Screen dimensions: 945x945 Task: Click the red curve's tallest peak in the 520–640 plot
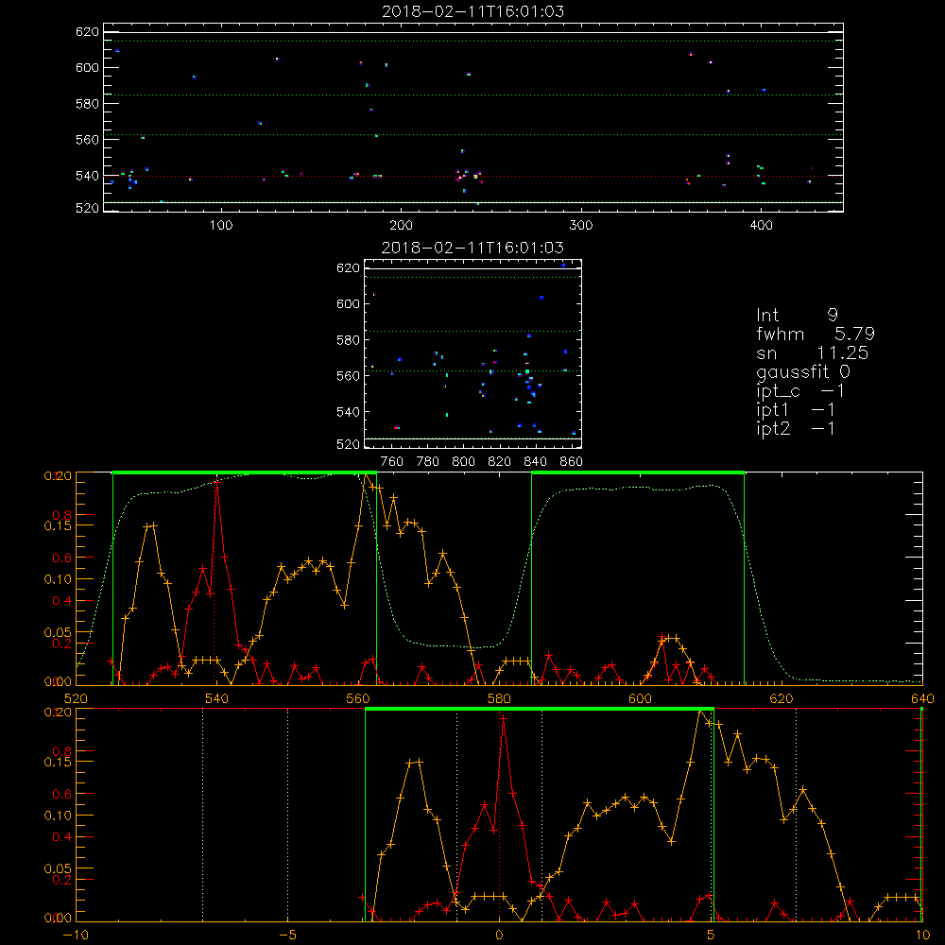pyautogui.click(x=216, y=482)
